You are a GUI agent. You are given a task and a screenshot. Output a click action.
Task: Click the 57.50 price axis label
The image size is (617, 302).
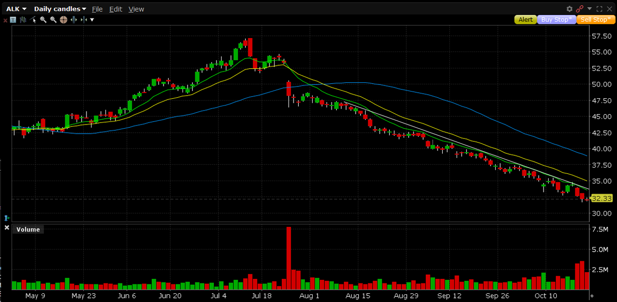(x=602, y=36)
